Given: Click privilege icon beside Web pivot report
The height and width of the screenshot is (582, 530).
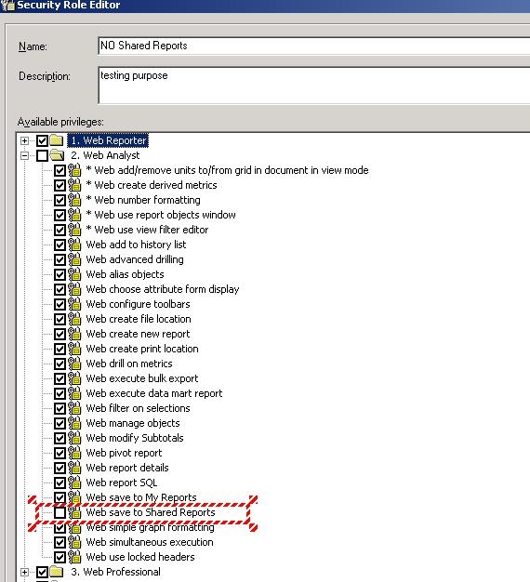Looking at the screenshot, I should point(74,453).
